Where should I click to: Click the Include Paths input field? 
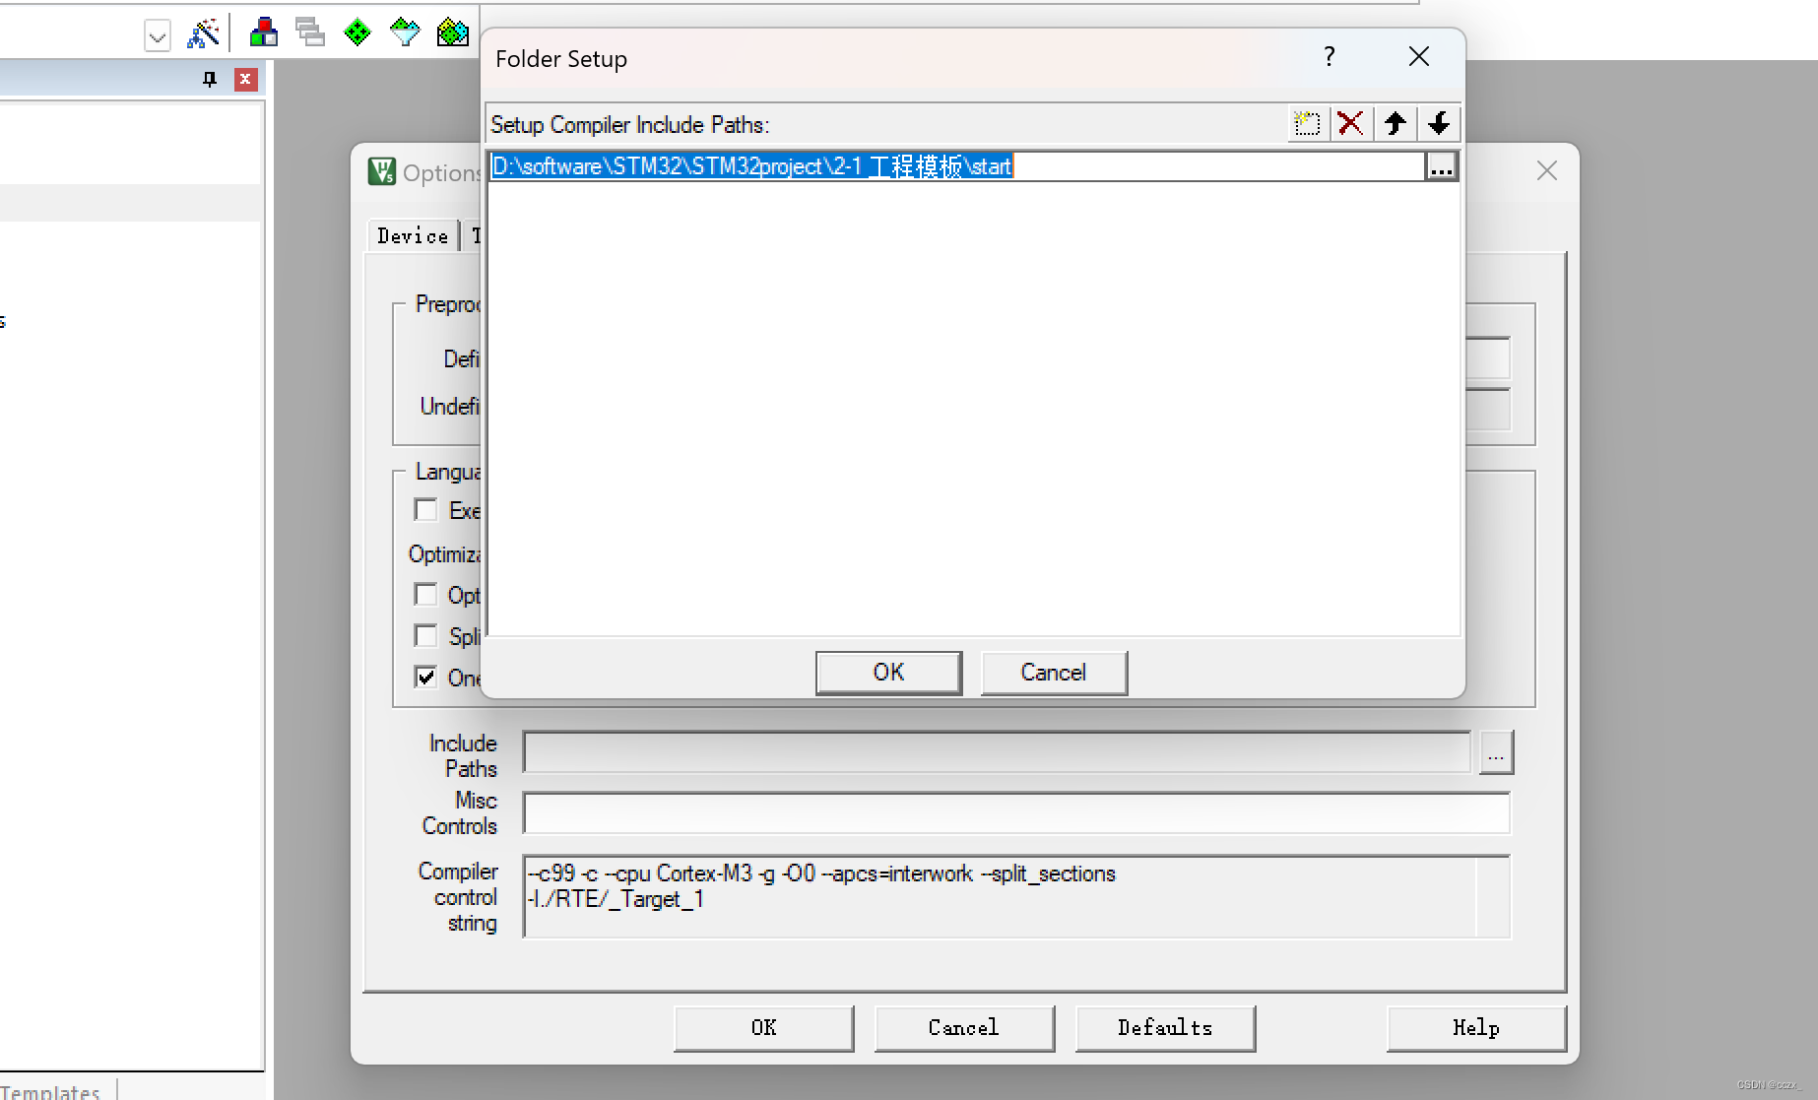997,753
